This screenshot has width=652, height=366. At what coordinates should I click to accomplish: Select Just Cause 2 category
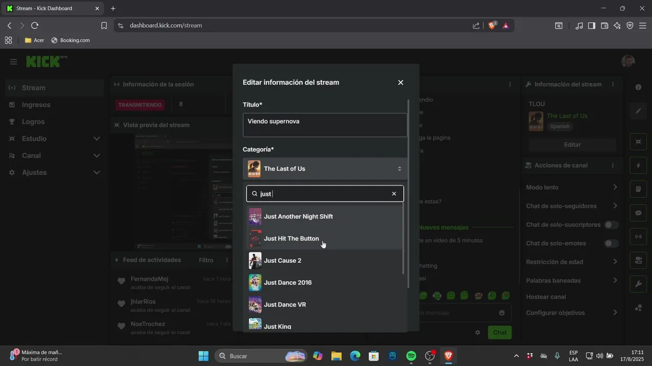coord(324,261)
